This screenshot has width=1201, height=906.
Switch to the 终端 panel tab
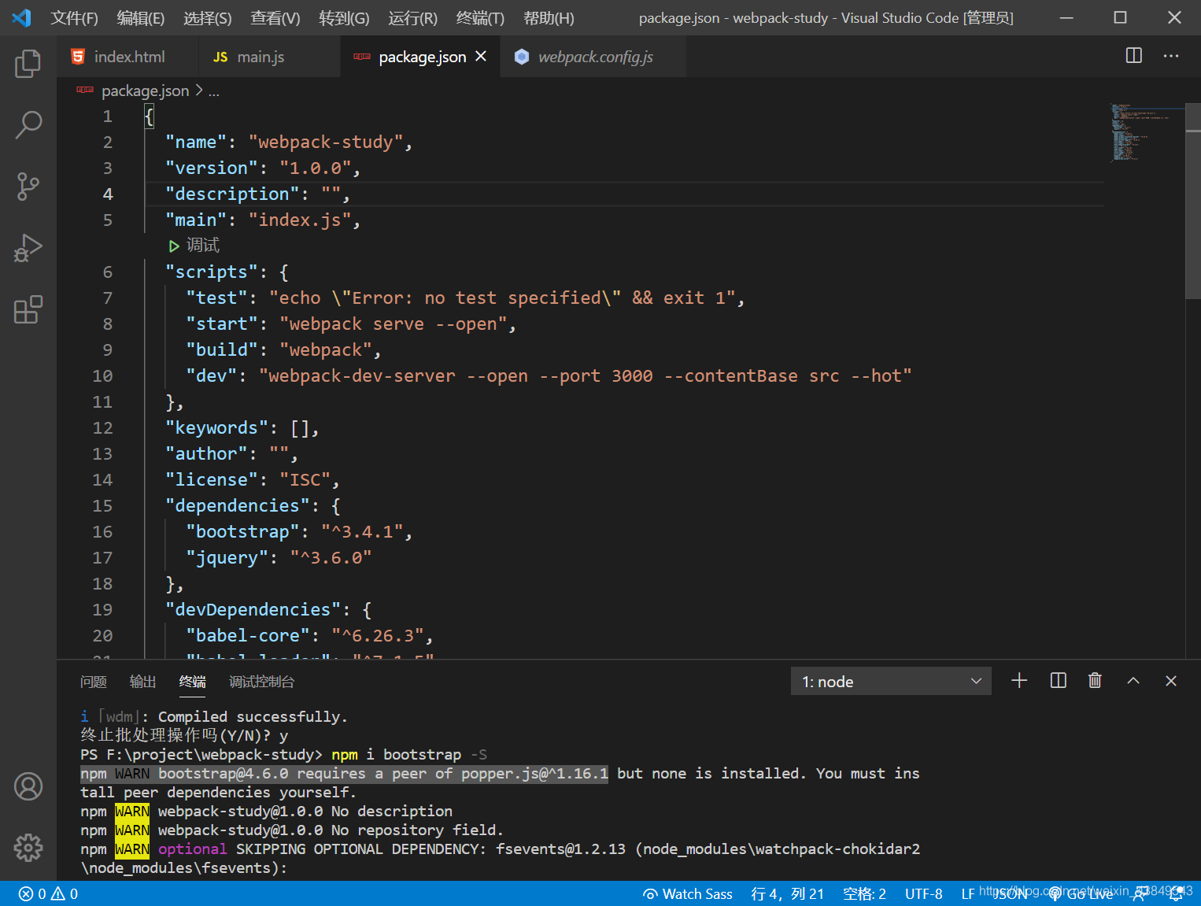point(192,682)
